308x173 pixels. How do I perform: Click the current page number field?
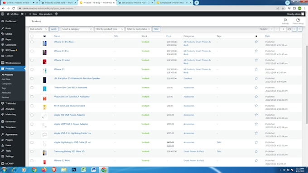pyautogui.click(x=283, y=29)
